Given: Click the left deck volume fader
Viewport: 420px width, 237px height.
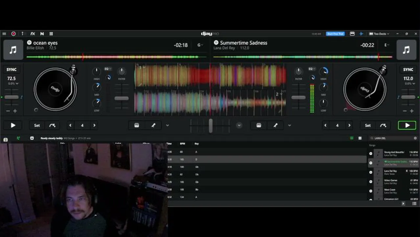Looking at the screenshot, I should click(x=121, y=98).
